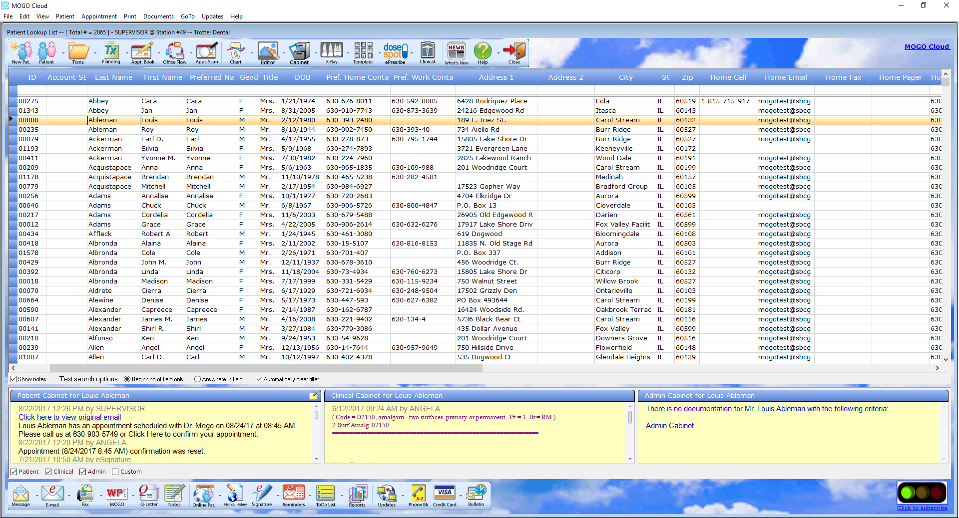This screenshot has height=518, width=959.
Task: Open the Clinical clipboard icon
Action: 427,53
